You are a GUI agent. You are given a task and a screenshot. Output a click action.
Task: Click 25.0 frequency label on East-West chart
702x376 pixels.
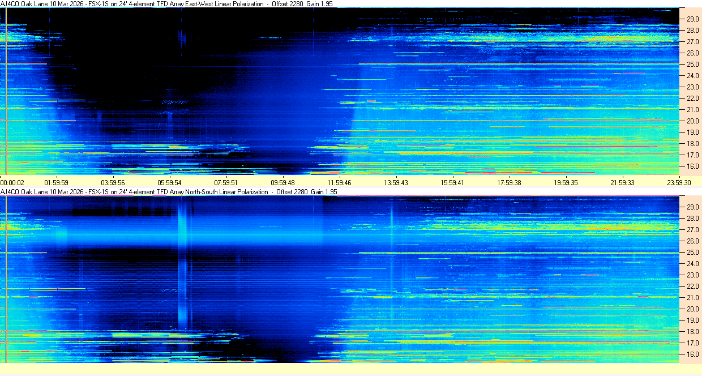click(x=693, y=65)
